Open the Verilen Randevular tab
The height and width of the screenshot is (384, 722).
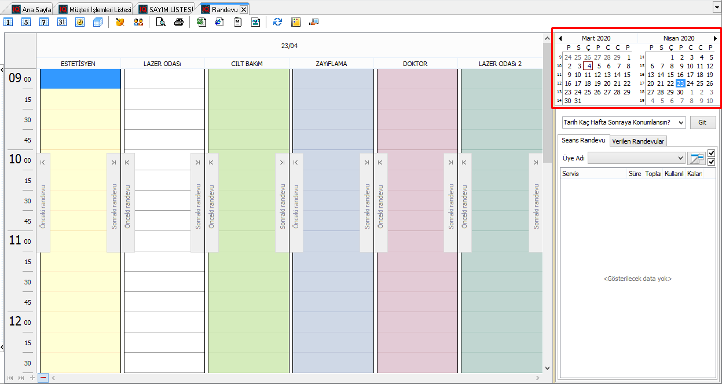639,141
